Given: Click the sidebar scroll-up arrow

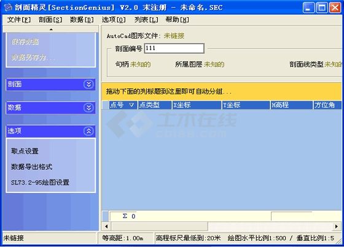Looking at the screenshot, I should tap(51, 29).
